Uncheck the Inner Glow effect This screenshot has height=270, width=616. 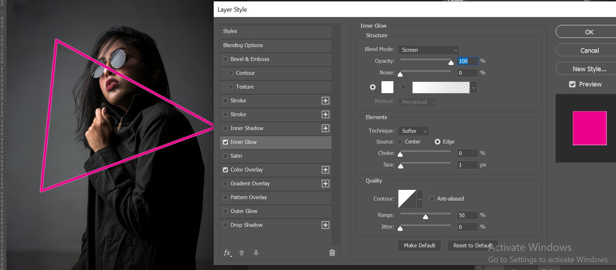point(225,142)
